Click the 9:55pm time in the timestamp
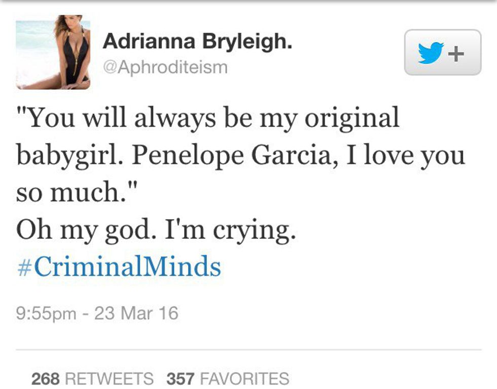Screen dimensions: 497x389 pos(46,313)
